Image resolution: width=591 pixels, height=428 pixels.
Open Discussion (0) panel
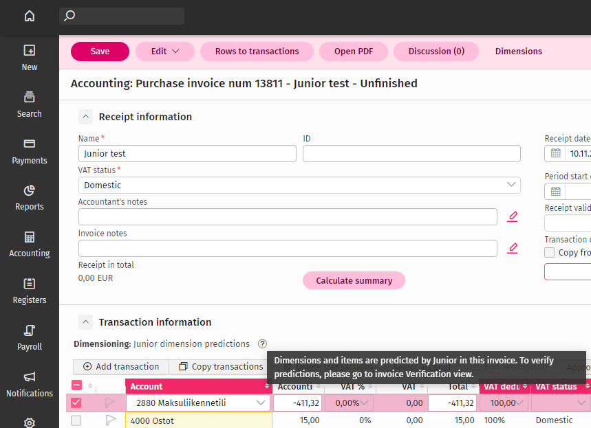(436, 52)
